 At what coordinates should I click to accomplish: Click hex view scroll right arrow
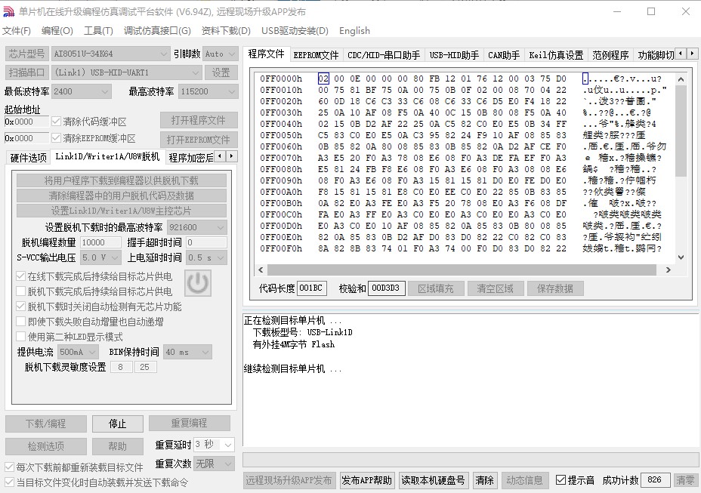pyautogui.click(x=669, y=270)
